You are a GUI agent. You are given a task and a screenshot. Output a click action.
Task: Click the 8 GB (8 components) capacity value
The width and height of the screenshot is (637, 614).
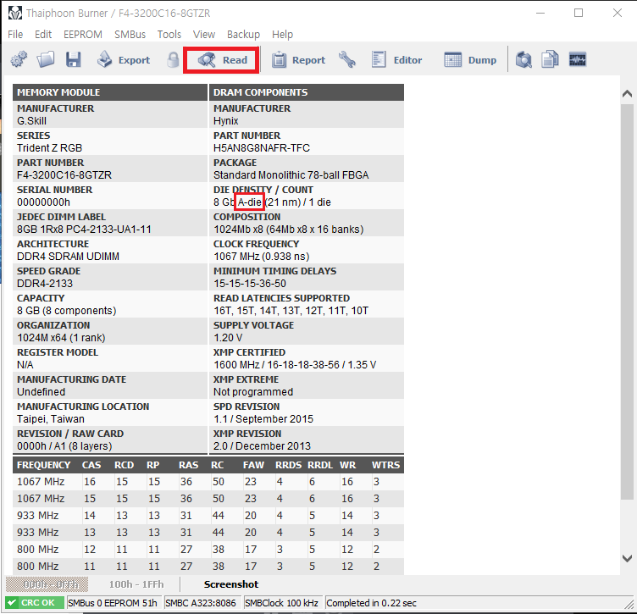click(67, 311)
